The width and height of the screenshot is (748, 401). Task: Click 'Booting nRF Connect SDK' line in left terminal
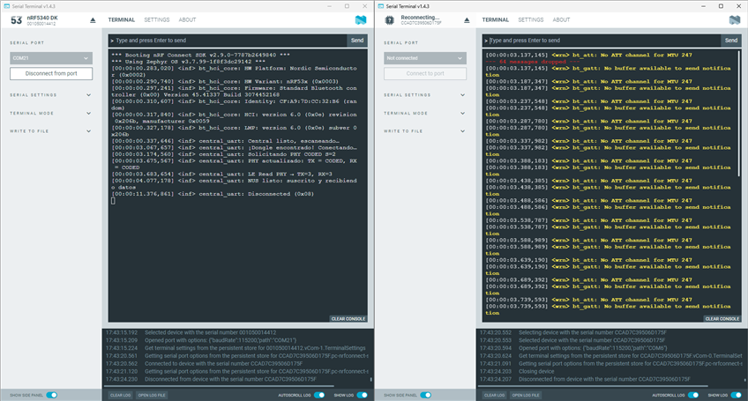pos(200,55)
